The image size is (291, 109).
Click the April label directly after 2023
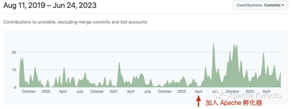[x=266, y=92]
